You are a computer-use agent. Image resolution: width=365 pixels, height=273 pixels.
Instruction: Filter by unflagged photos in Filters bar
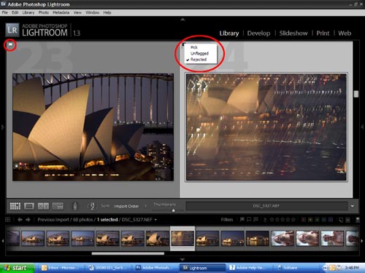tap(249, 219)
